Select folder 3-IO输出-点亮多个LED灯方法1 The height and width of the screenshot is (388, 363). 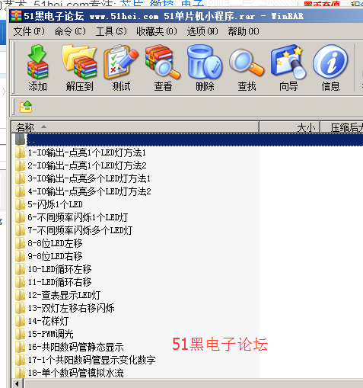tap(89, 178)
